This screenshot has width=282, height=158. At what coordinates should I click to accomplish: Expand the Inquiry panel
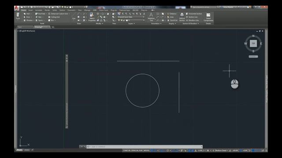pos(172,23)
